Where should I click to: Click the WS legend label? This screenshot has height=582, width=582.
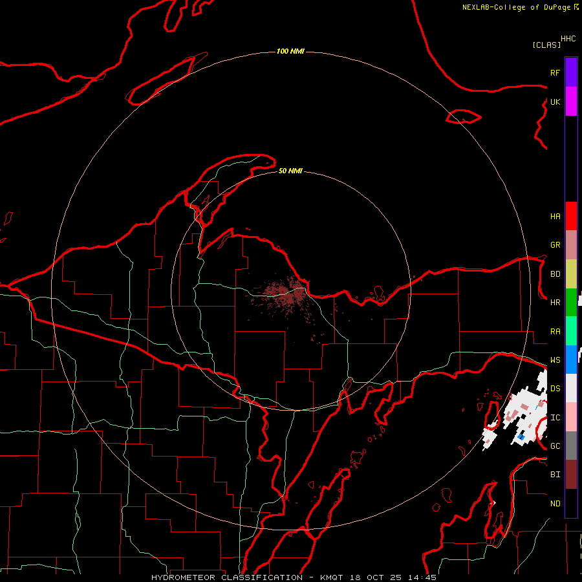(555, 360)
